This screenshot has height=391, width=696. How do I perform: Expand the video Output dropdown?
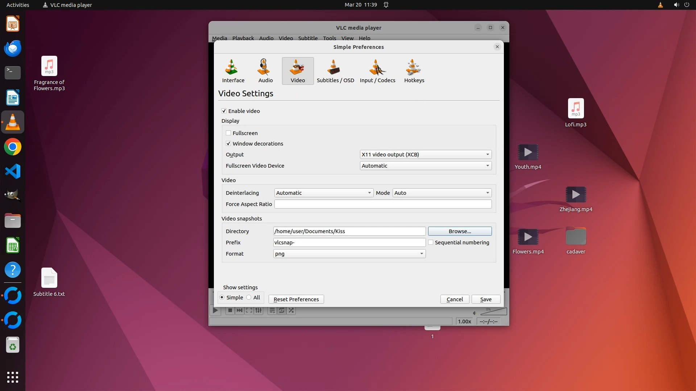[426, 155]
